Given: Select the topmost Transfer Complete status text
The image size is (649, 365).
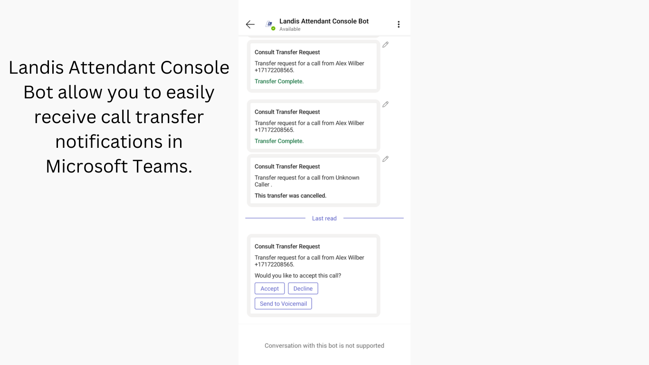Looking at the screenshot, I should [x=279, y=81].
